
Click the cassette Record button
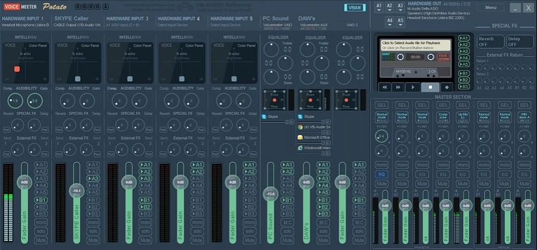click(x=446, y=87)
